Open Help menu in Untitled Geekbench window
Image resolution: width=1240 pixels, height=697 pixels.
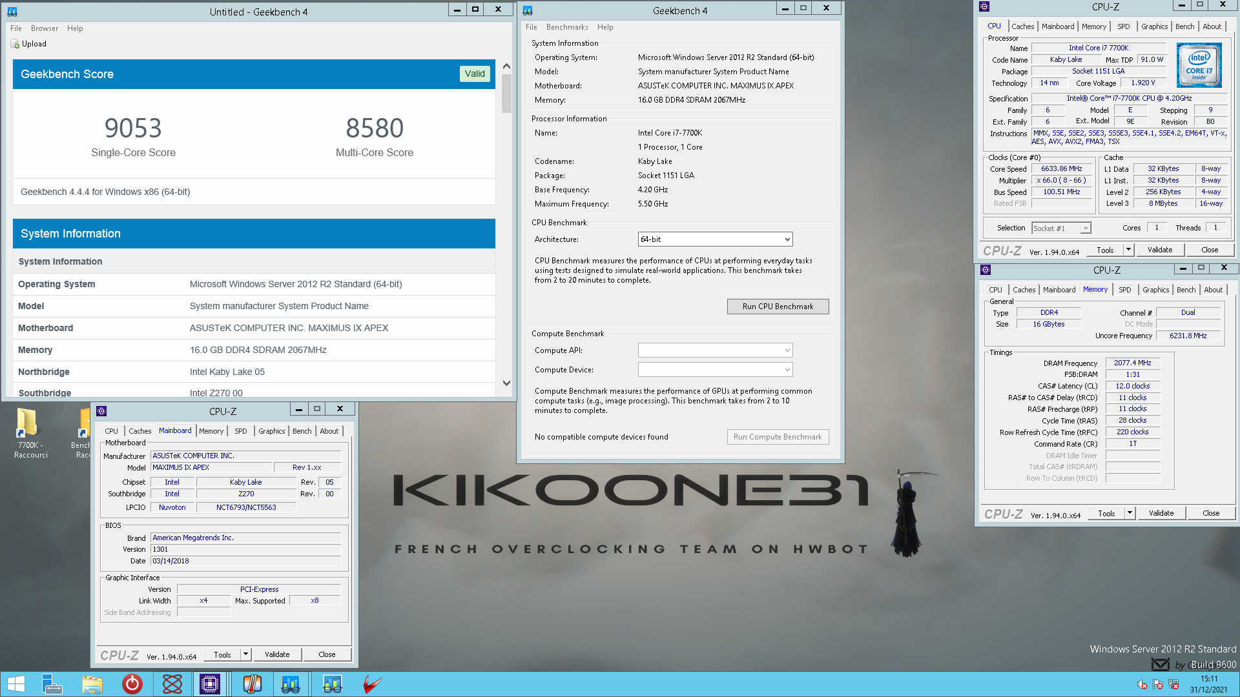(75, 28)
